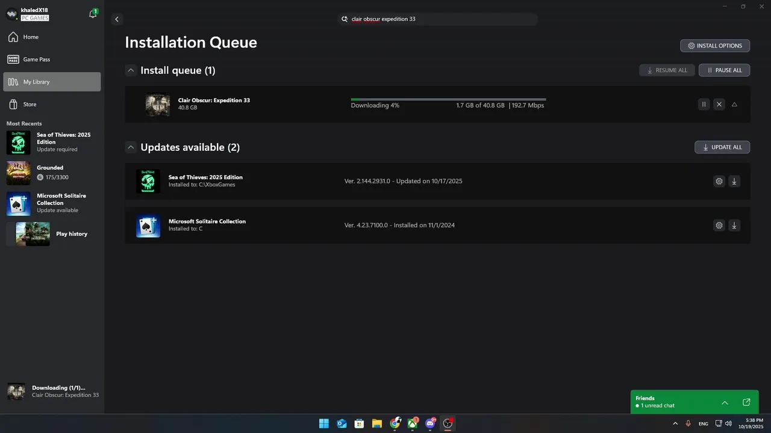Viewport: 771px width, 433px height.
Task: Pop out the Friends panel
Action: pyautogui.click(x=746, y=402)
